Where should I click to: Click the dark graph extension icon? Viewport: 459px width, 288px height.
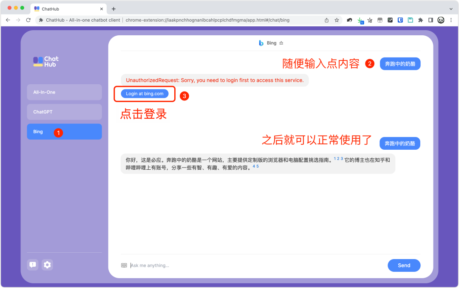(x=390, y=20)
